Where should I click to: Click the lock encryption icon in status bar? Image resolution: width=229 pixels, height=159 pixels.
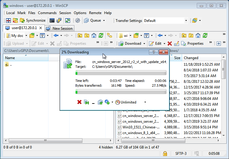165,154
